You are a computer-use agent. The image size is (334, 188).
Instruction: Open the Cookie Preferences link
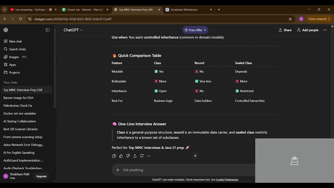(227, 180)
